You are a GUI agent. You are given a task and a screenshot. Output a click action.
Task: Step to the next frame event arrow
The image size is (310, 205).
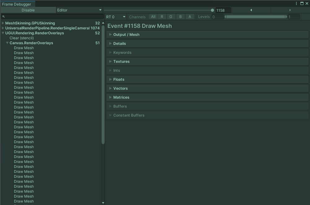tap(290, 10)
